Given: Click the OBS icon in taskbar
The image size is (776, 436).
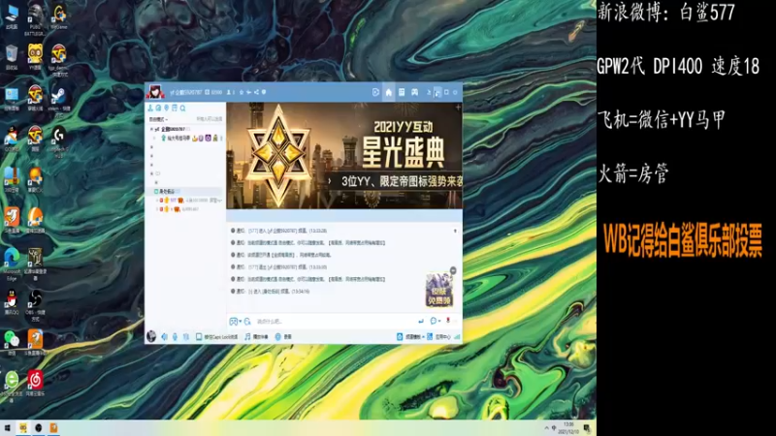Looking at the screenshot, I should pos(38,427).
